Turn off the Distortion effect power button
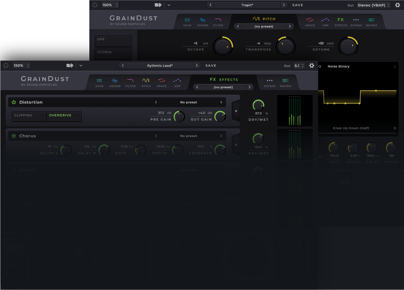This screenshot has height=290, width=404. pos(14,102)
